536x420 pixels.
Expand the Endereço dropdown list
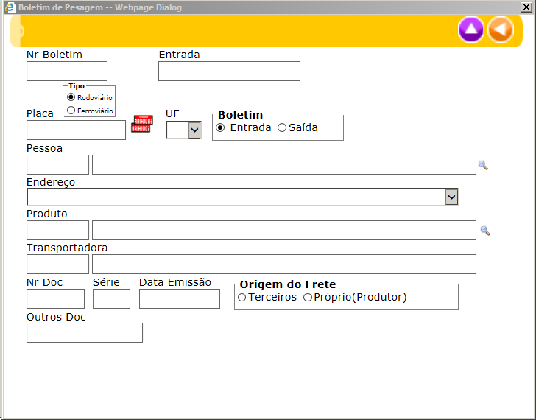(x=451, y=197)
